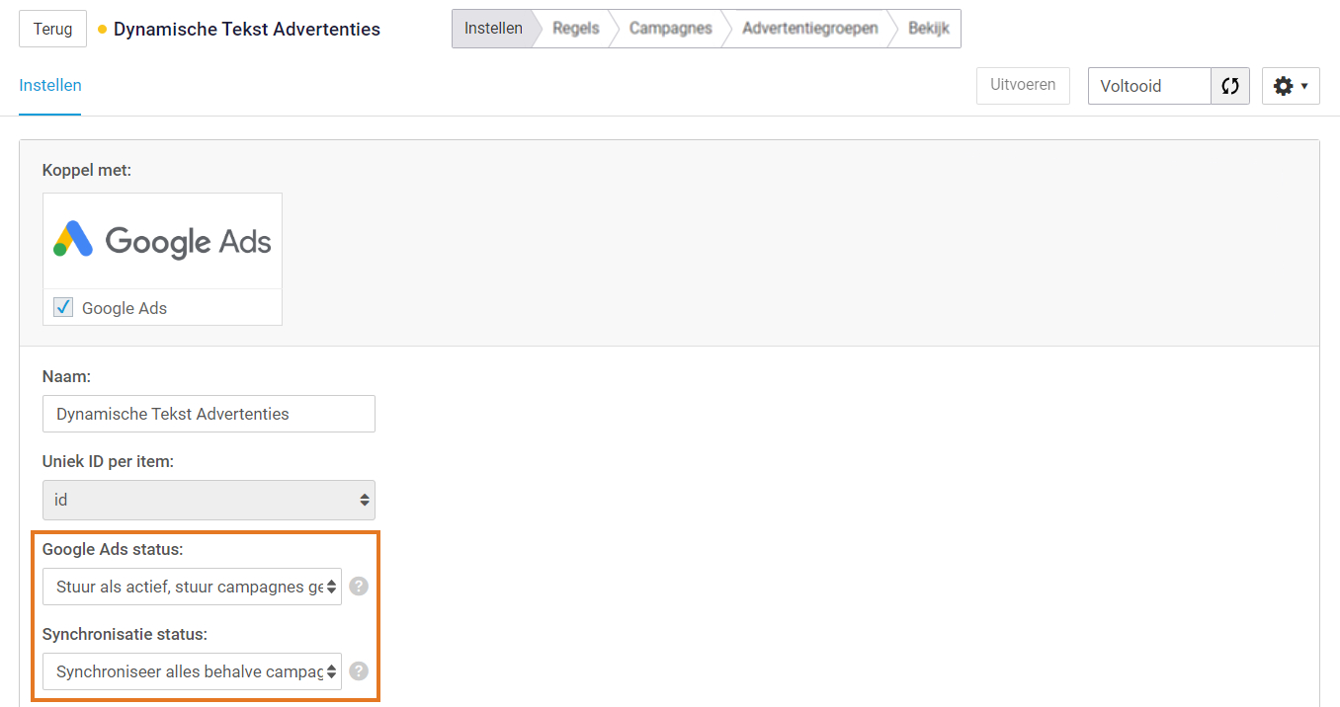Expand the Google Ads status dropdown
The image size is (1340, 707).
pos(192,587)
